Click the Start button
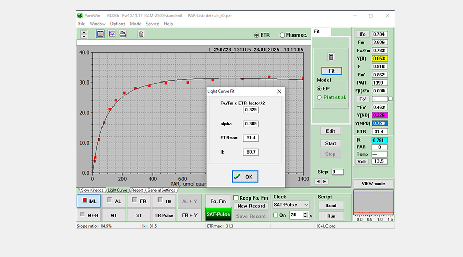 [x=331, y=143]
